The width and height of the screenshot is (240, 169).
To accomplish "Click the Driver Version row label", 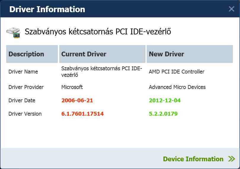I will [25, 114].
